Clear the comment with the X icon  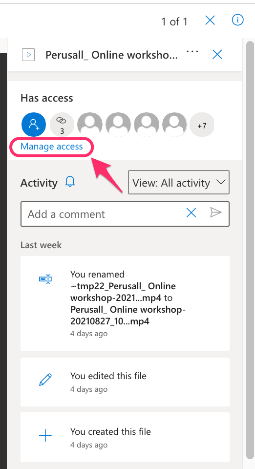191,213
